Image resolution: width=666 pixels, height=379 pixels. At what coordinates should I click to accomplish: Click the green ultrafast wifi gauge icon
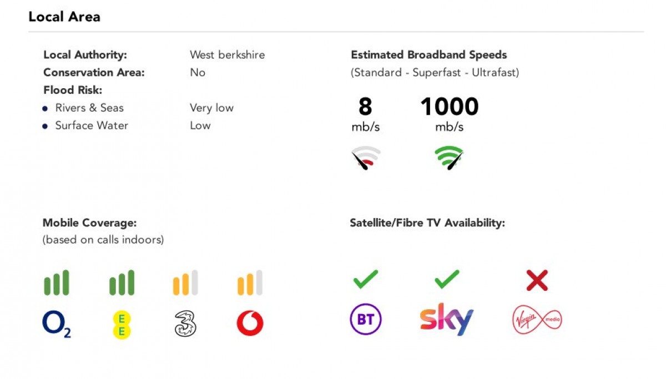coord(449,158)
